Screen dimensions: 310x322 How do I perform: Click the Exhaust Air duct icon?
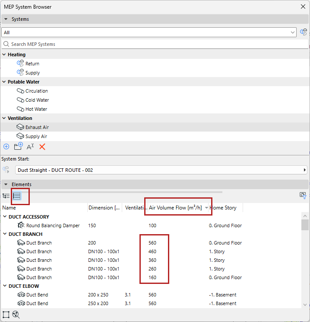pyautogui.click(x=20, y=127)
